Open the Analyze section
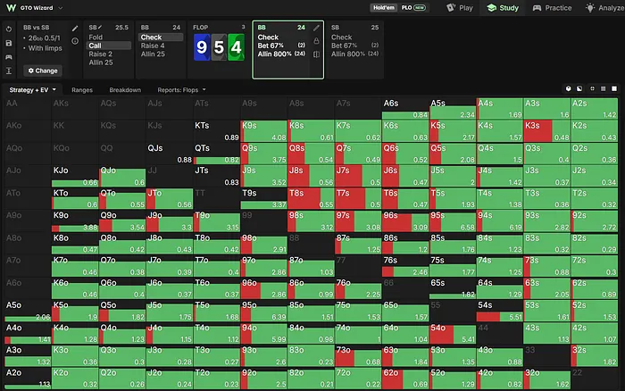Image resolution: width=625 pixels, height=391 pixels. pos(604,7)
